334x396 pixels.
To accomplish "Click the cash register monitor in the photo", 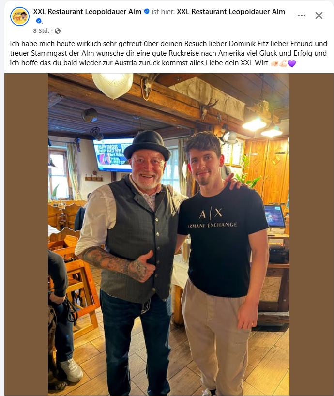I will [274, 216].
